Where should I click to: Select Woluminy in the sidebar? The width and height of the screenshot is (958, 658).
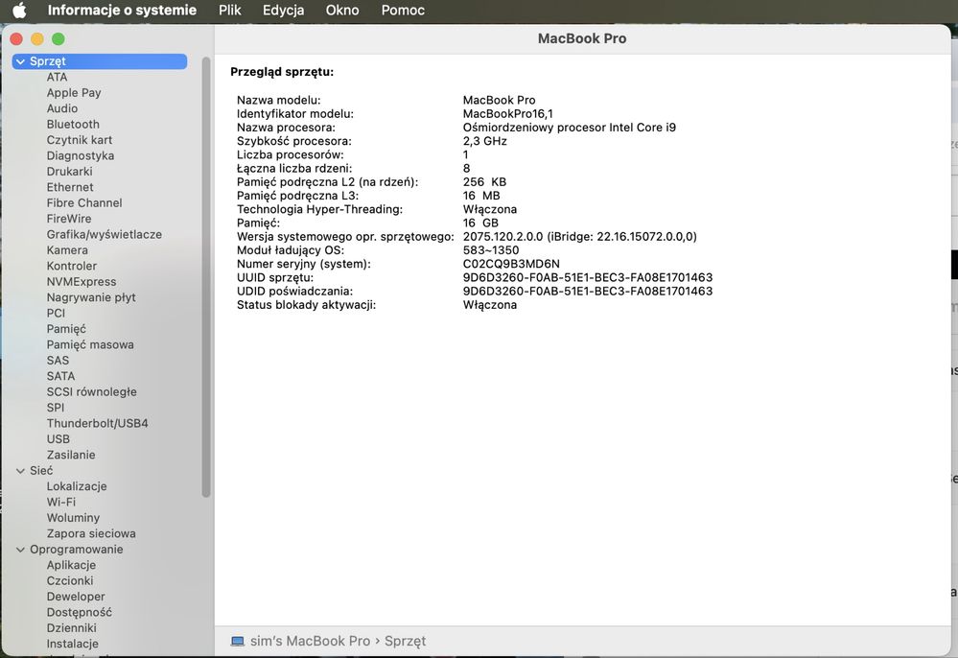click(73, 518)
